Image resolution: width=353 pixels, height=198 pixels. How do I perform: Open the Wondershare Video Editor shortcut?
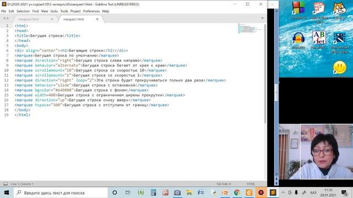tap(340, 43)
